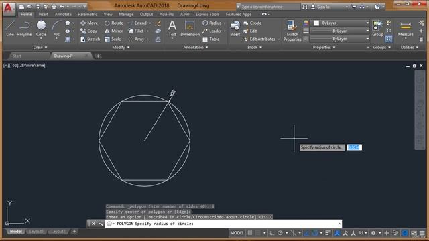Select the Line tool
Image resolution: width=429 pixels, height=241 pixels.
(x=10, y=28)
